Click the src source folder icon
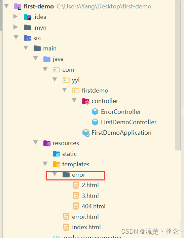Viewport: 184px width, 238px height. coord(28,38)
